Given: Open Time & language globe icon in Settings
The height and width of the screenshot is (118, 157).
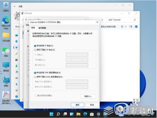Looking at the screenshot, I should (x=17, y=72).
